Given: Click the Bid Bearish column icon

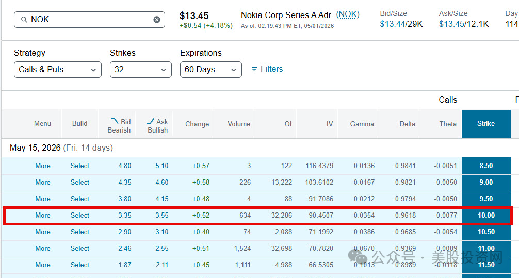Looking at the screenshot, I should click(x=115, y=121).
